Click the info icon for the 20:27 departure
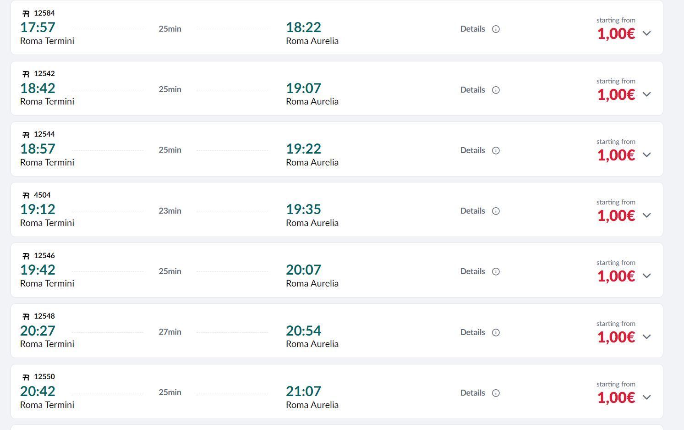 (496, 332)
